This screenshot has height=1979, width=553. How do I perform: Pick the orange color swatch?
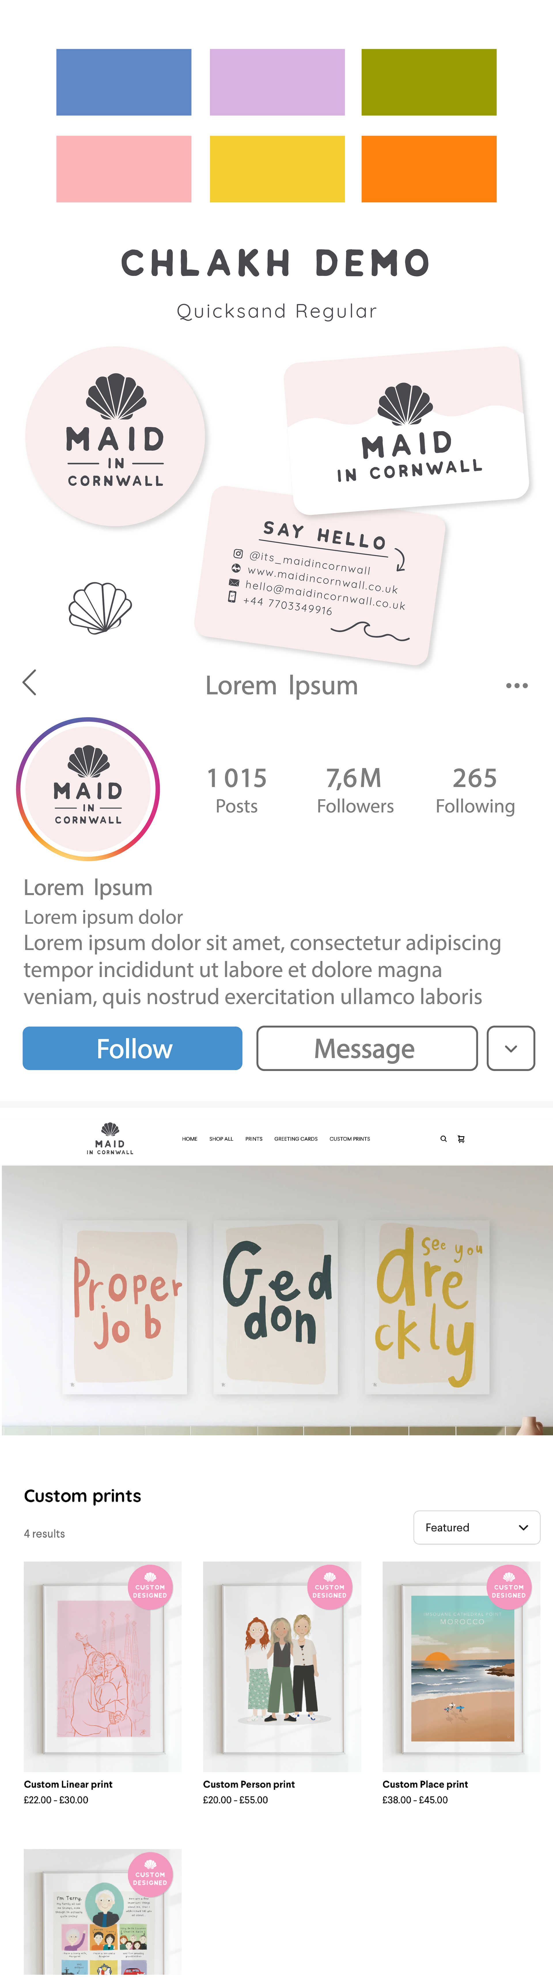[x=429, y=169]
